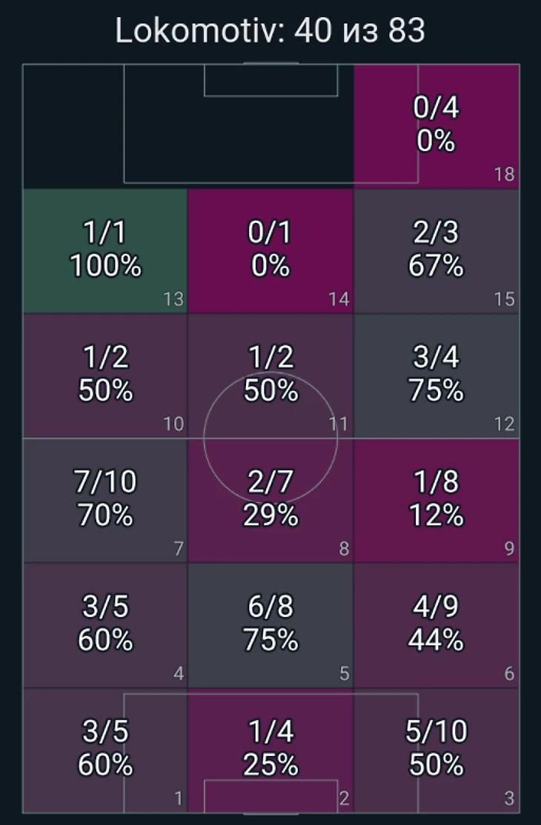Select zone 4 showing 3/5
Image resolution: width=541 pixels, height=825 pixels.
[105, 625]
